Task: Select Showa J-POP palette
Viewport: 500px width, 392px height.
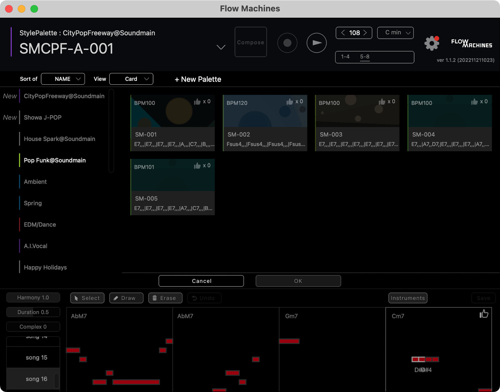Action: 43,118
